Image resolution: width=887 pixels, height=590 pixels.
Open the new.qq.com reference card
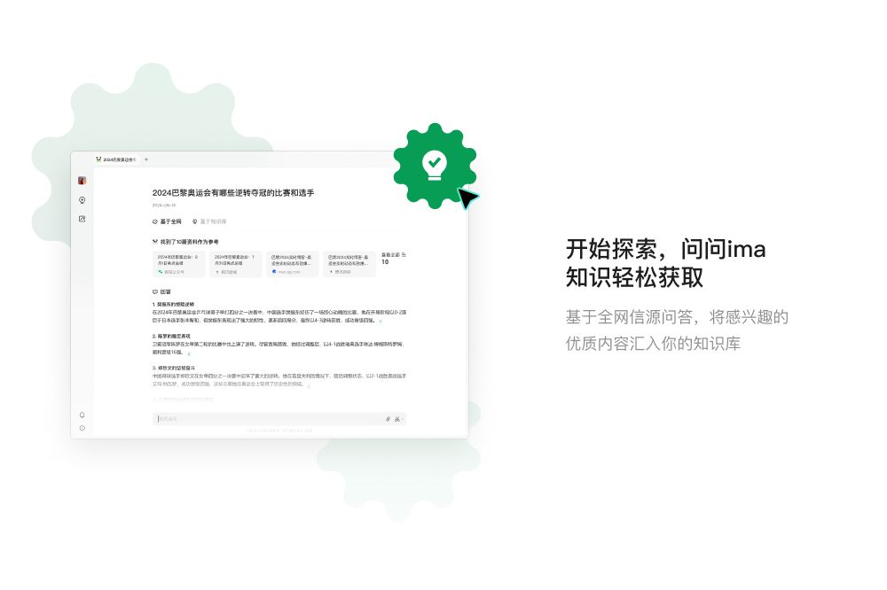(293, 264)
